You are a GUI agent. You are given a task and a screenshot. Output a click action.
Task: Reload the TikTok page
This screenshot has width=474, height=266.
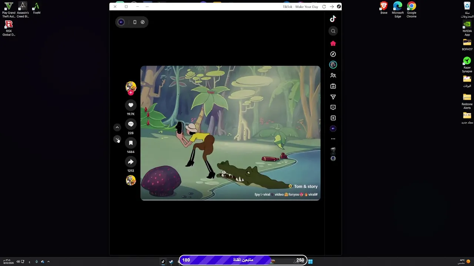point(324,7)
